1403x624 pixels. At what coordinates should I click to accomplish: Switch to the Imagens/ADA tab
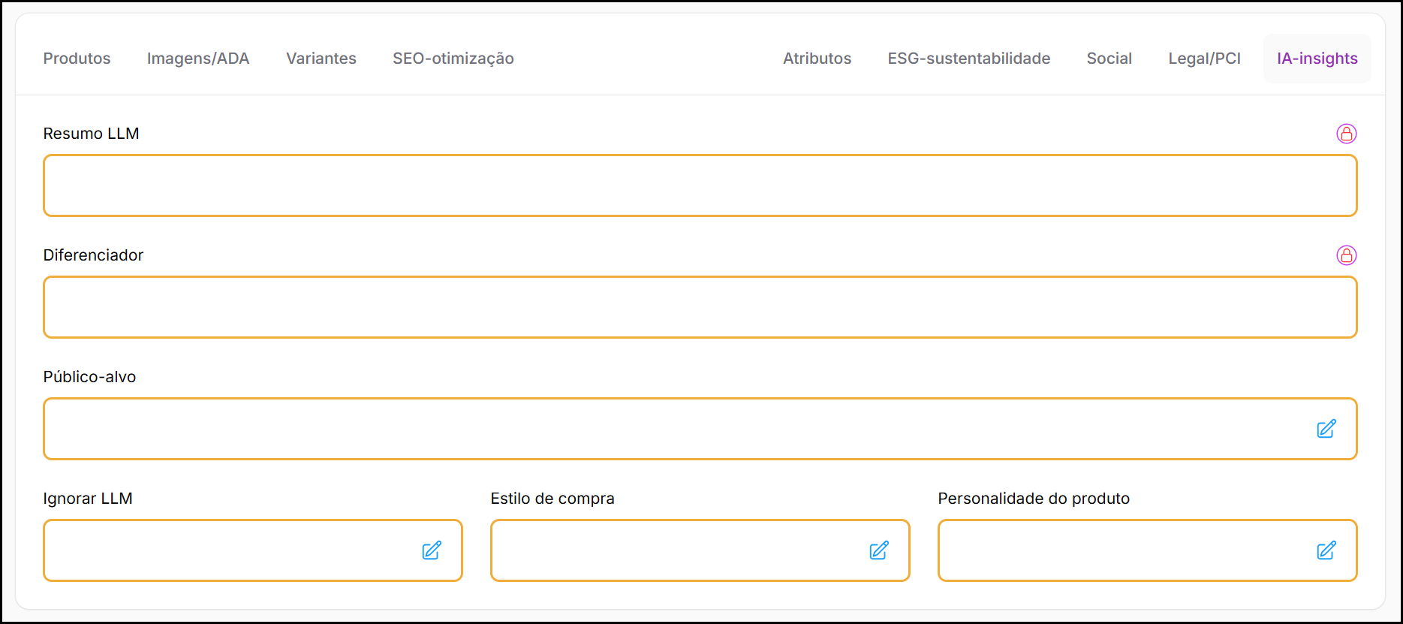(x=198, y=59)
